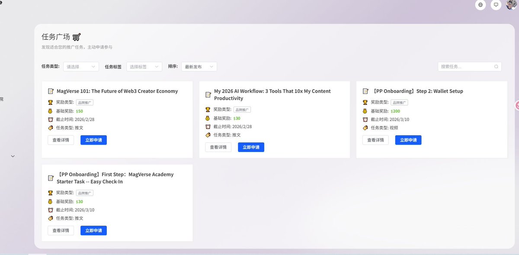
Task: Click the $30 reward on AI Workflow card
Action: coord(237,118)
